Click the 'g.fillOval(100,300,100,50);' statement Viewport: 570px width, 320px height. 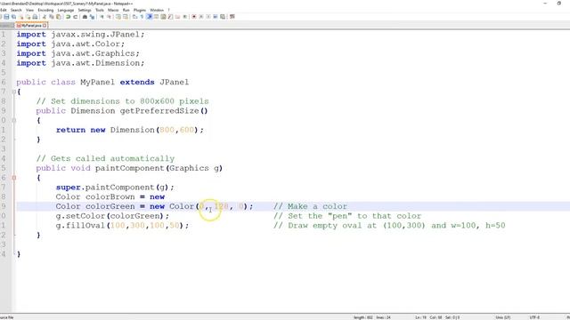[123, 225]
